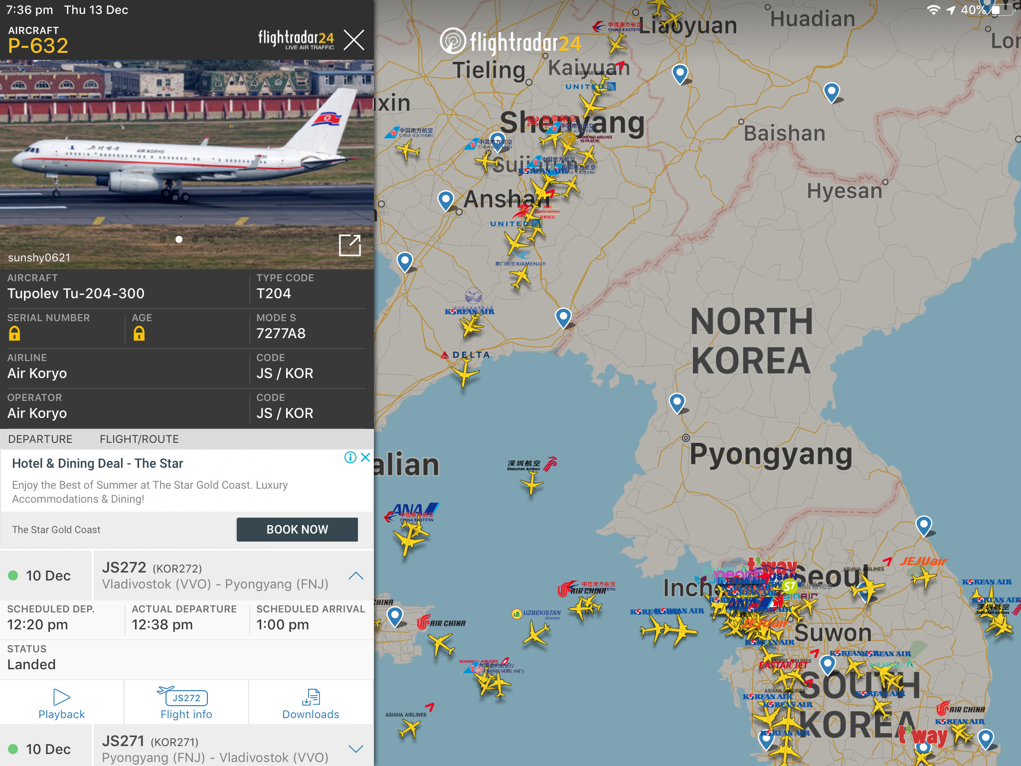Collapse the JS272 flight details
This screenshot has height=766, width=1021.
(356, 575)
